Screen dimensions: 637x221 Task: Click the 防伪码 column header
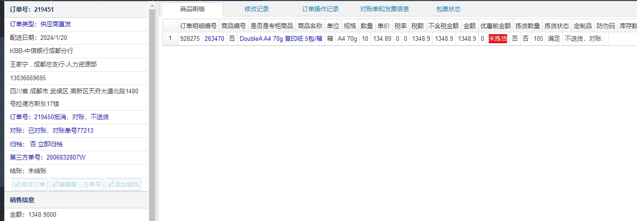606,26
